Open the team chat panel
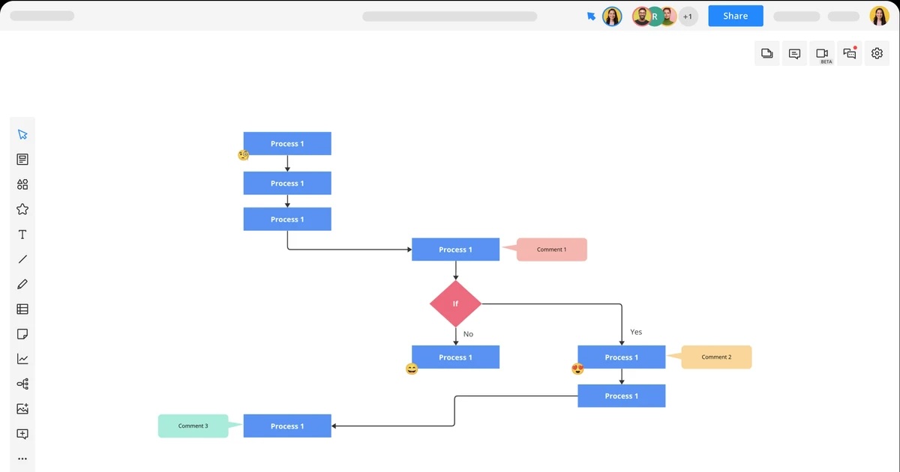The width and height of the screenshot is (900, 472). point(849,53)
